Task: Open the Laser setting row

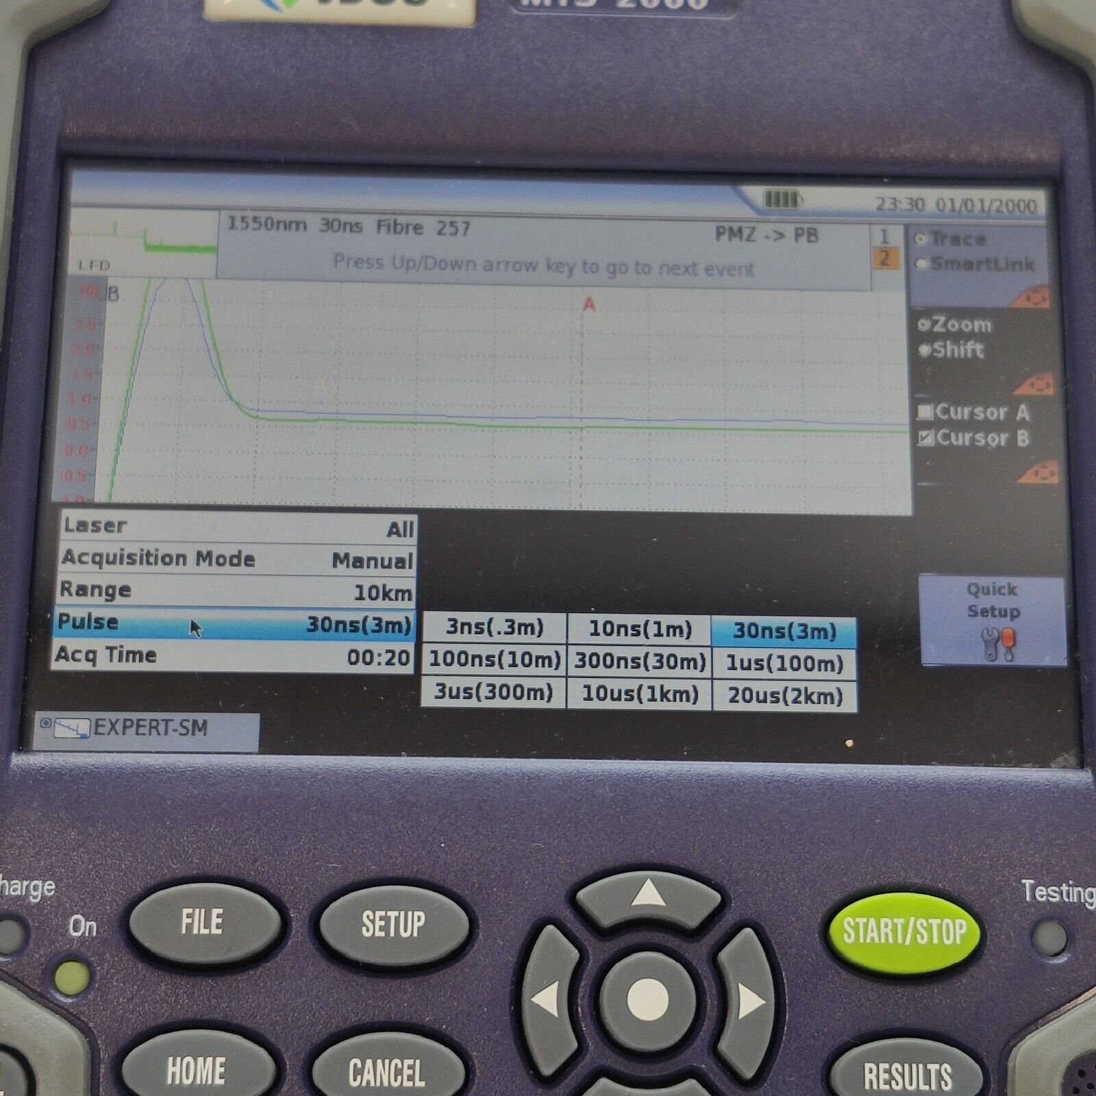Action: 236,527
